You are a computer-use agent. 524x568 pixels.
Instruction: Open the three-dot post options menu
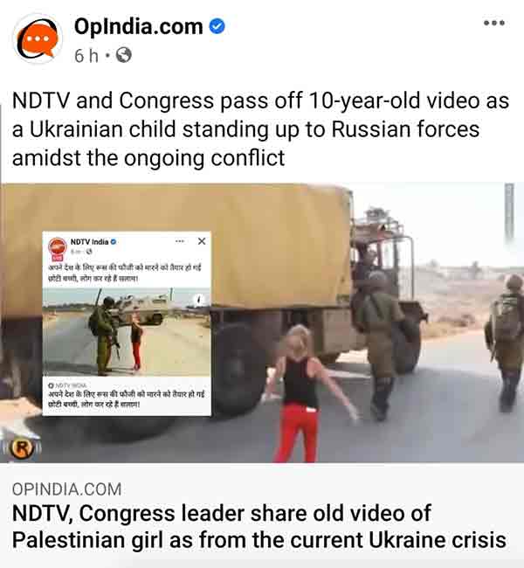pos(494,23)
